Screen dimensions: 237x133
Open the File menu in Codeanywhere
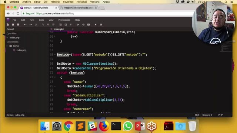pyautogui.click(x=14, y=20)
